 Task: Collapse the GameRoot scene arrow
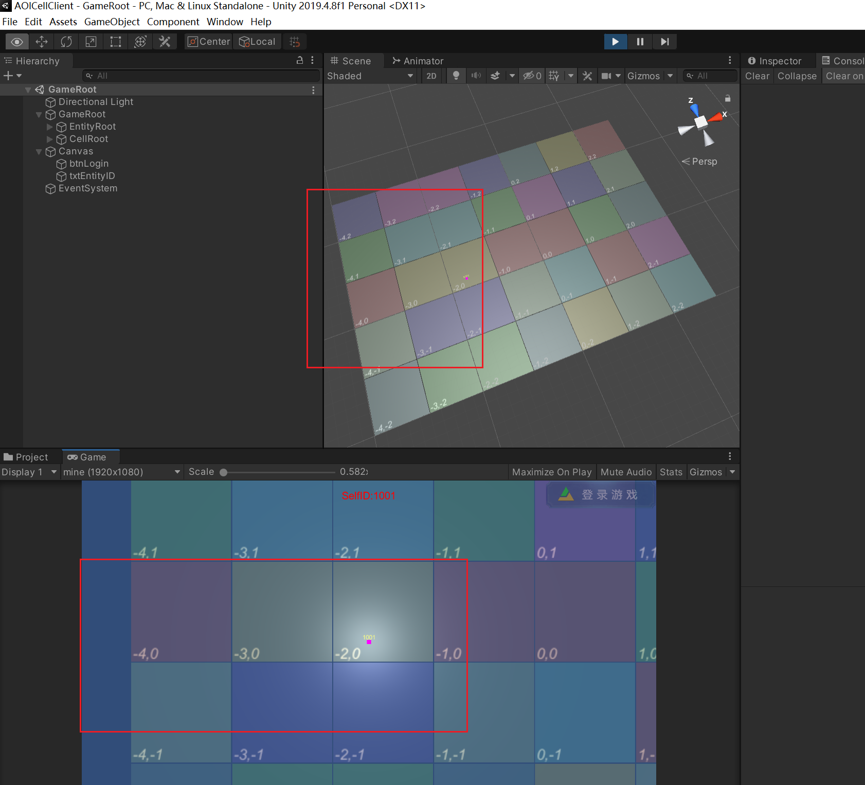click(x=28, y=90)
